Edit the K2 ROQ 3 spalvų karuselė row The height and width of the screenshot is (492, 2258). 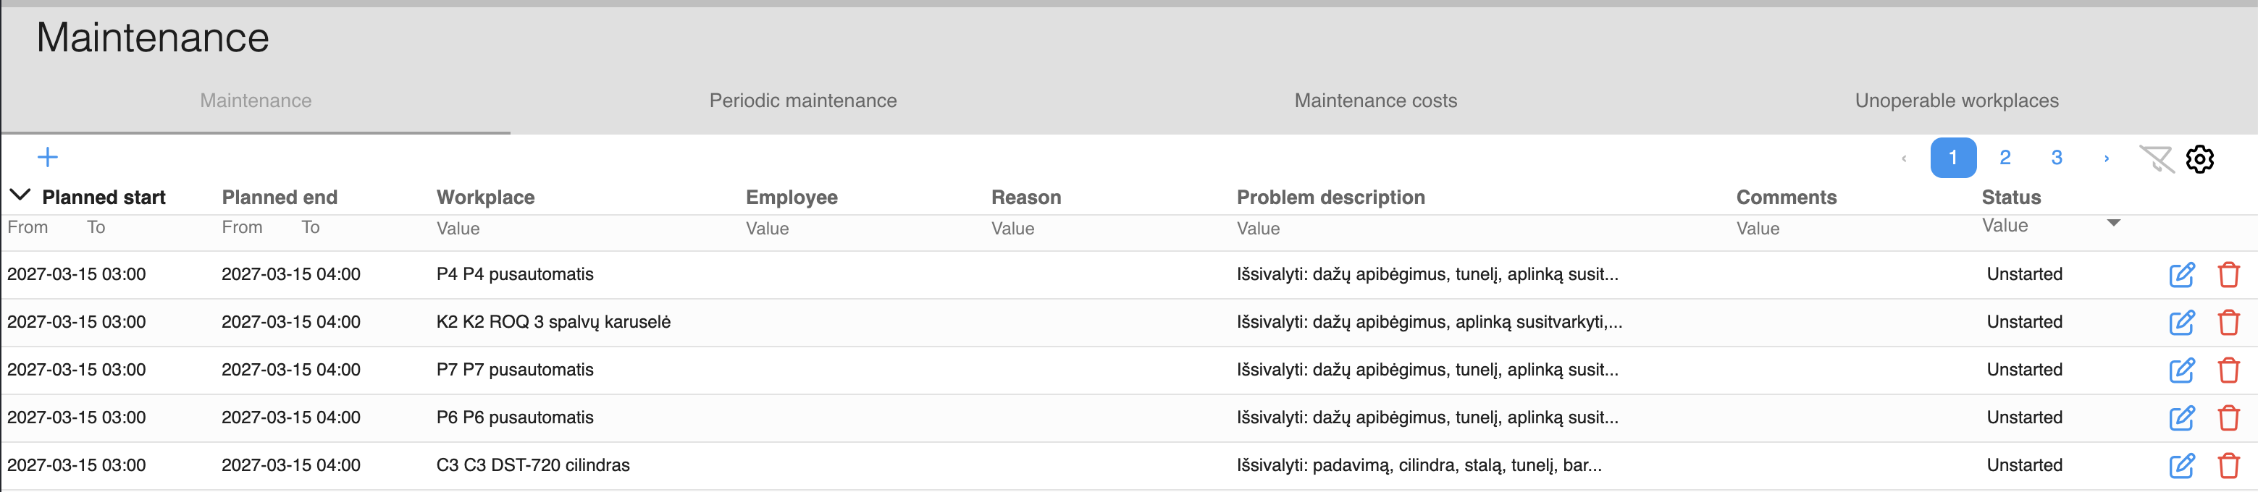2181,323
